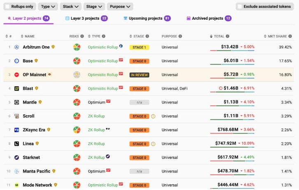Click Arbitrum One's risk rosette pie

pos(77,47)
